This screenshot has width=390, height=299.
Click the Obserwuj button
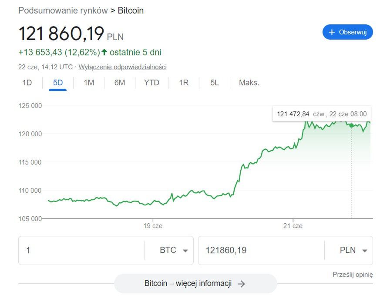[347, 32]
